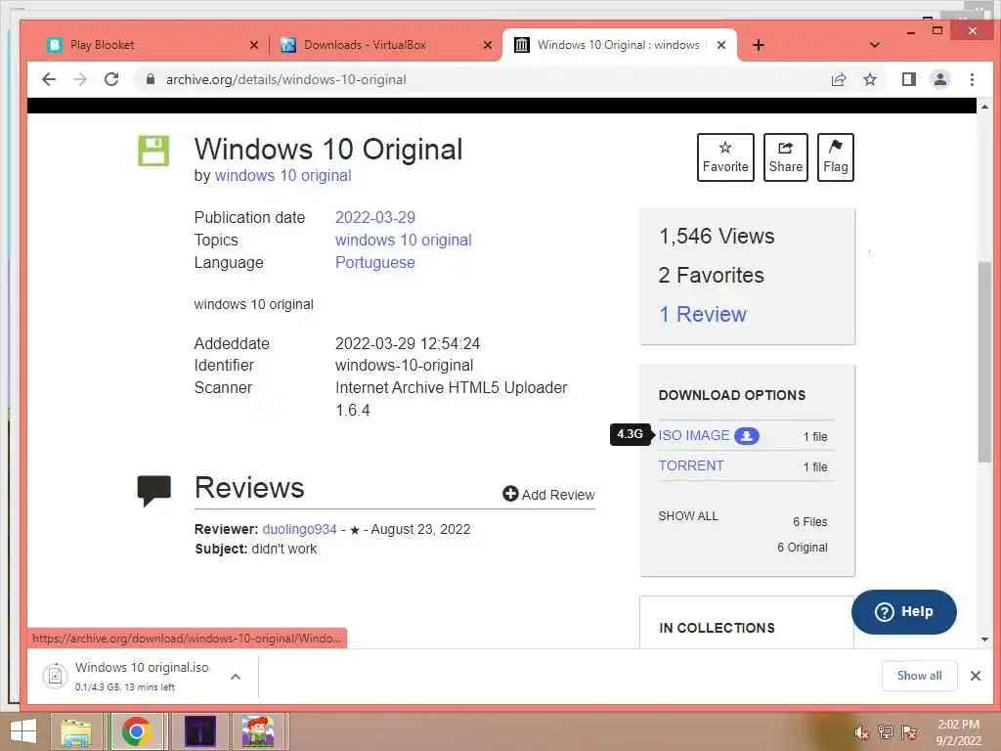This screenshot has width=1001, height=751.
Task: Click the 6 Original files link
Action: [802, 548]
